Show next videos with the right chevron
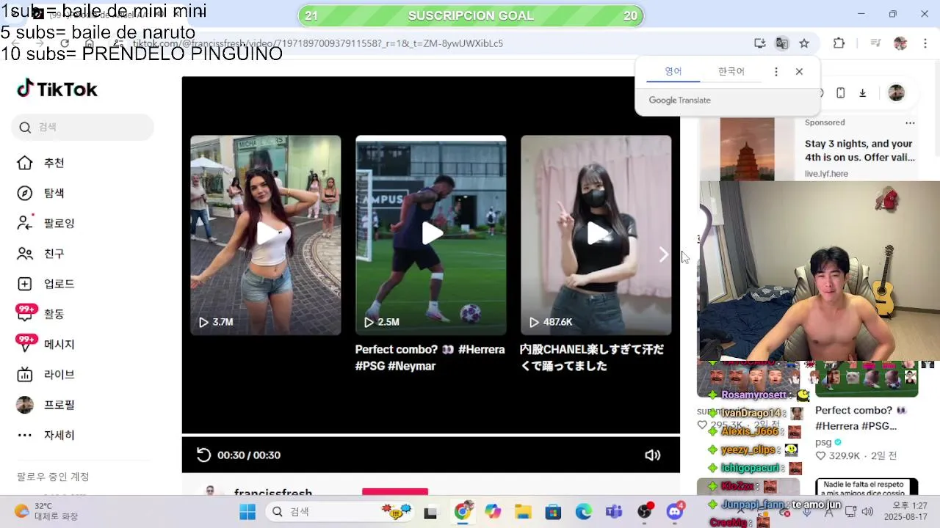 (663, 254)
